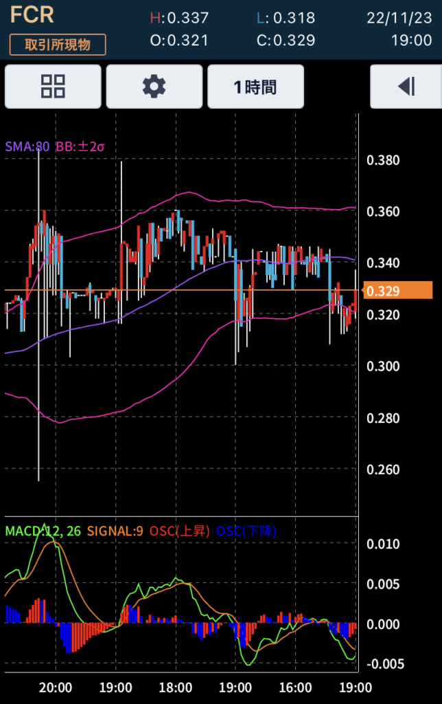
Task: Select the FCR symbol name
Action: (32, 15)
